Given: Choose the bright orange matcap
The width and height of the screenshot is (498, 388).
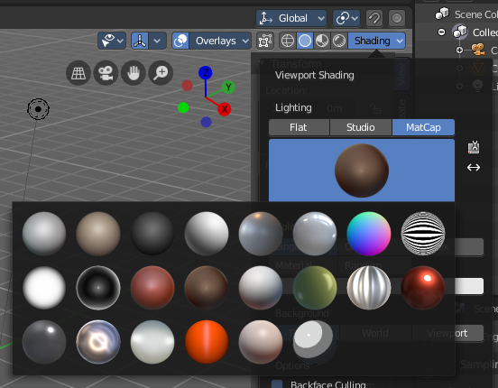Looking at the screenshot, I should coord(207,342).
